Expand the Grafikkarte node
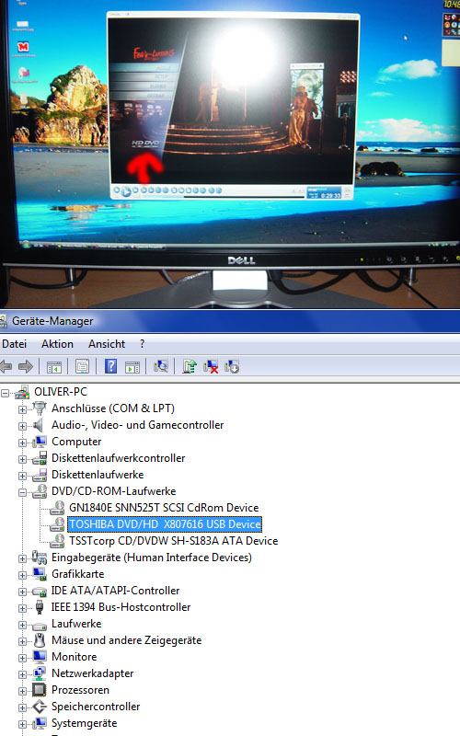This screenshot has height=736, width=460. pyautogui.click(x=22, y=575)
